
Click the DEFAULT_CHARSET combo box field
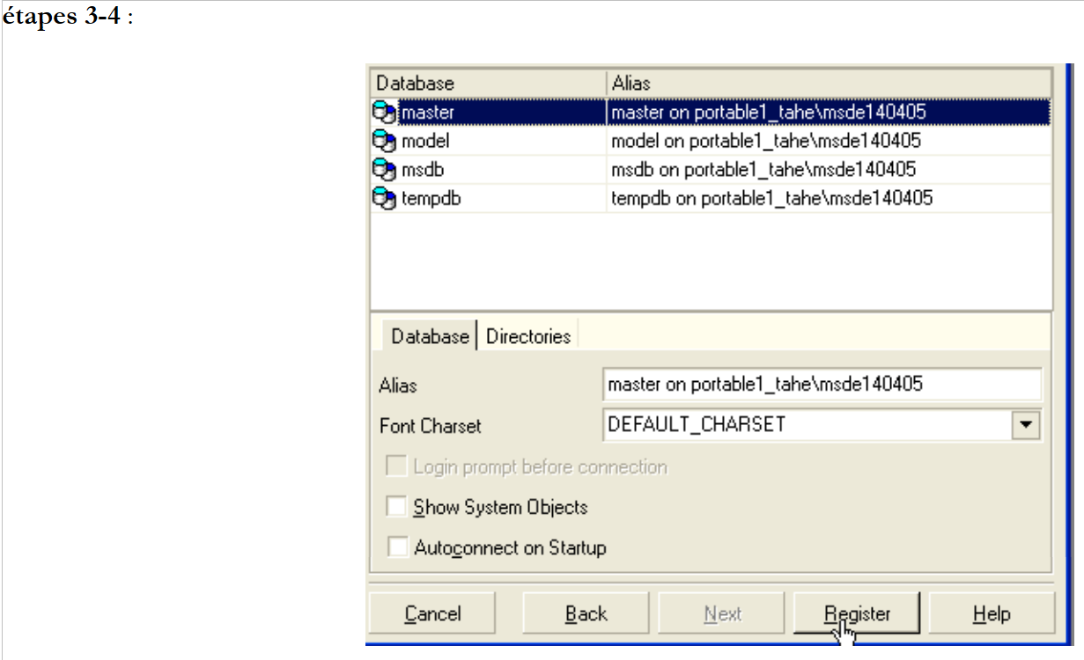click(806, 425)
